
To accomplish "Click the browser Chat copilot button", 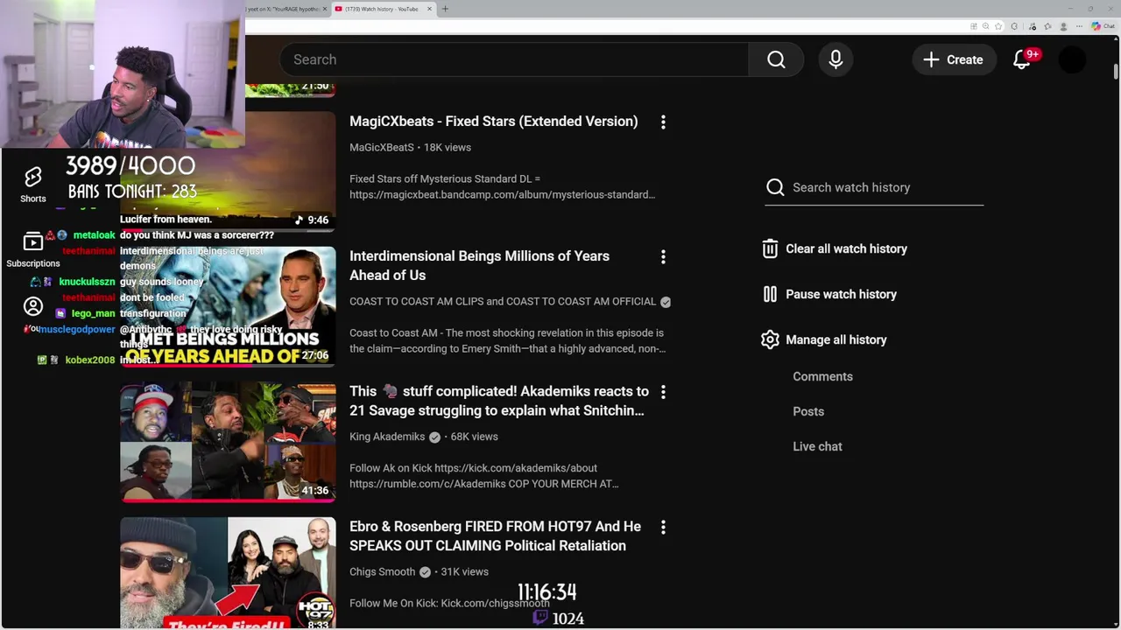I will pos(1102,26).
